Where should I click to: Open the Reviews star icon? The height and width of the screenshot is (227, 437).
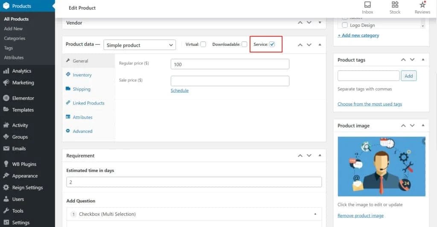click(422, 5)
